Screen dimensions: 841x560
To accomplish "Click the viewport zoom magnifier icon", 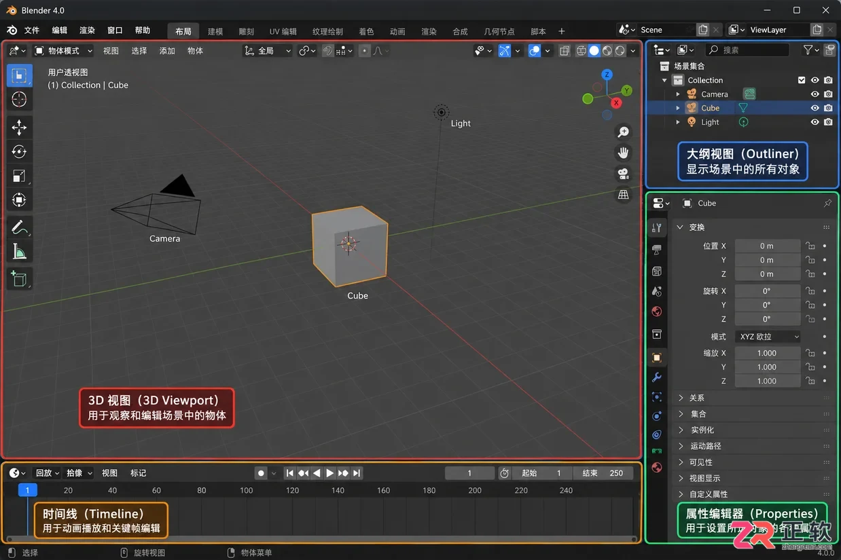I will tap(623, 132).
